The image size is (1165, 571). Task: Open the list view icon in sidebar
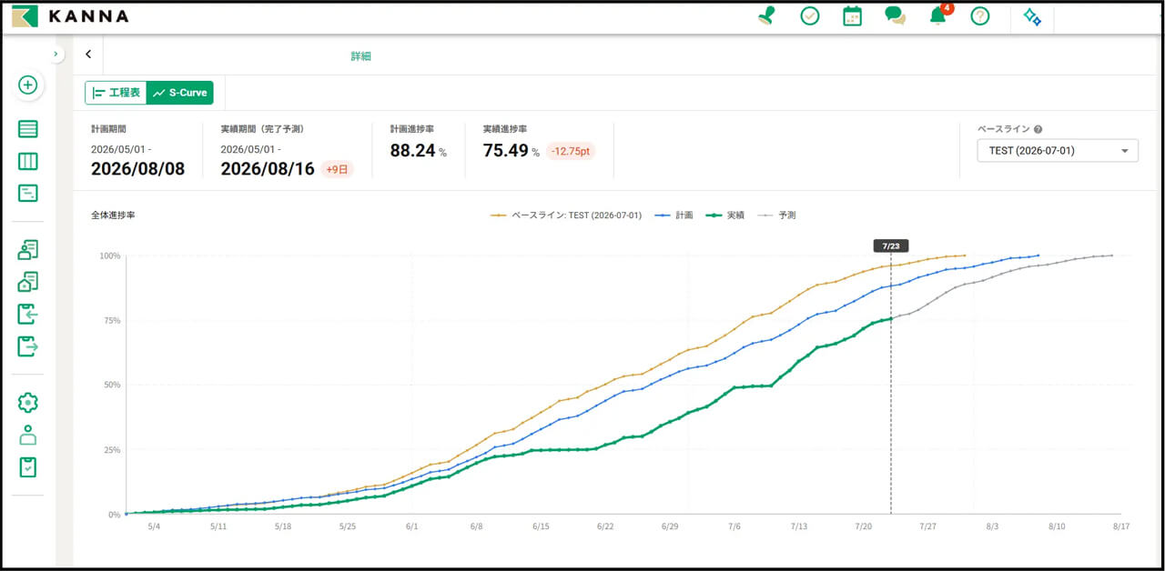coord(28,129)
